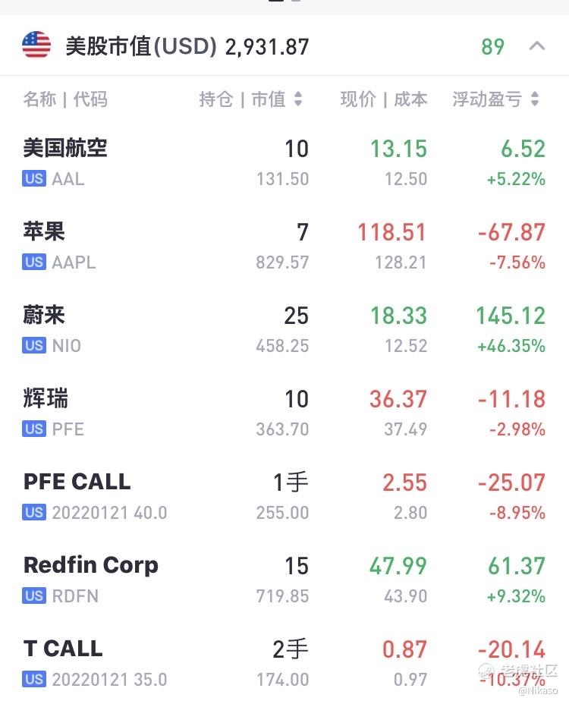
Task: Click the 现价 | 成本 column header
Action: pos(383,99)
